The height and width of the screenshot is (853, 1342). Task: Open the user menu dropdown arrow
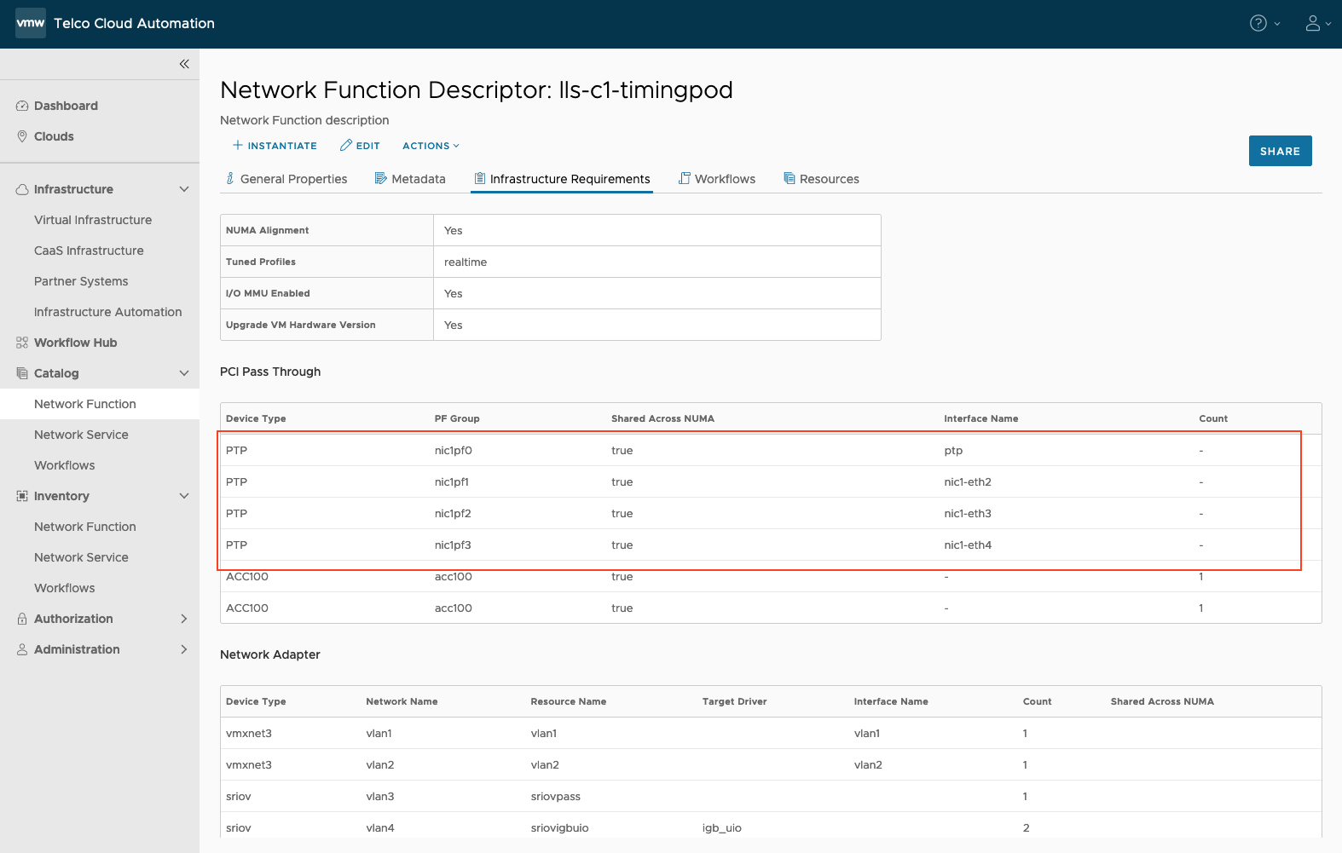tap(1328, 24)
